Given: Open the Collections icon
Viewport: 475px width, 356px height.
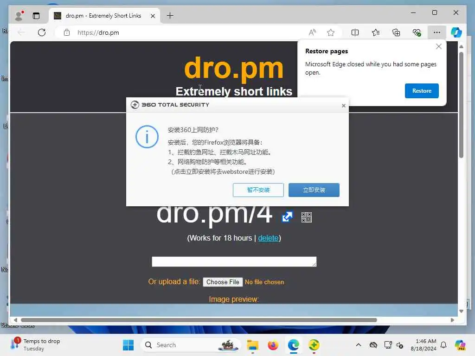Looking at the screenshot, I should tap(396, 32).
